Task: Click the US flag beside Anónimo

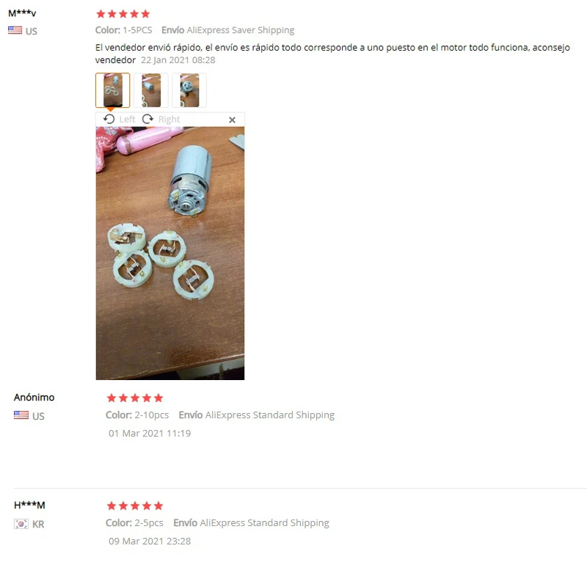Action: point(21,415)
